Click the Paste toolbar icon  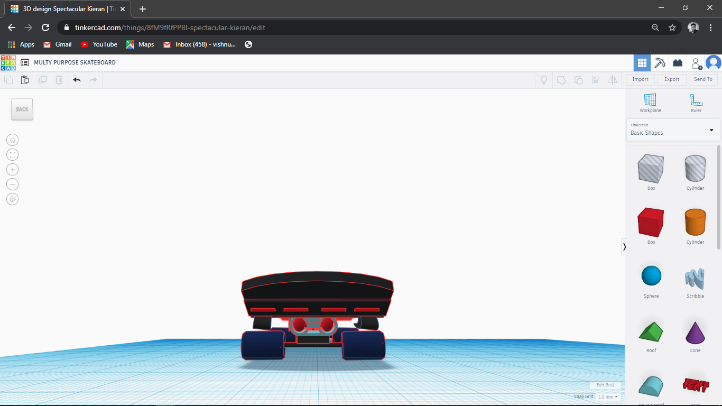pos(25,80)
